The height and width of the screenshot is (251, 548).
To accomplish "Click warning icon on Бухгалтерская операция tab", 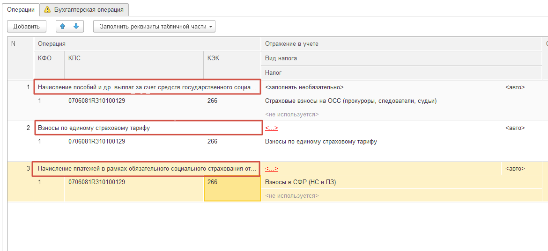I will [47, 10].
